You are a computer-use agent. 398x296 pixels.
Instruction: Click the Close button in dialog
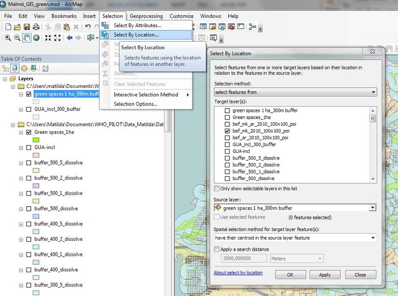coord(361,274)
